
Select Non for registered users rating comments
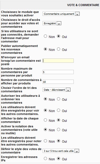click(45, 141)
